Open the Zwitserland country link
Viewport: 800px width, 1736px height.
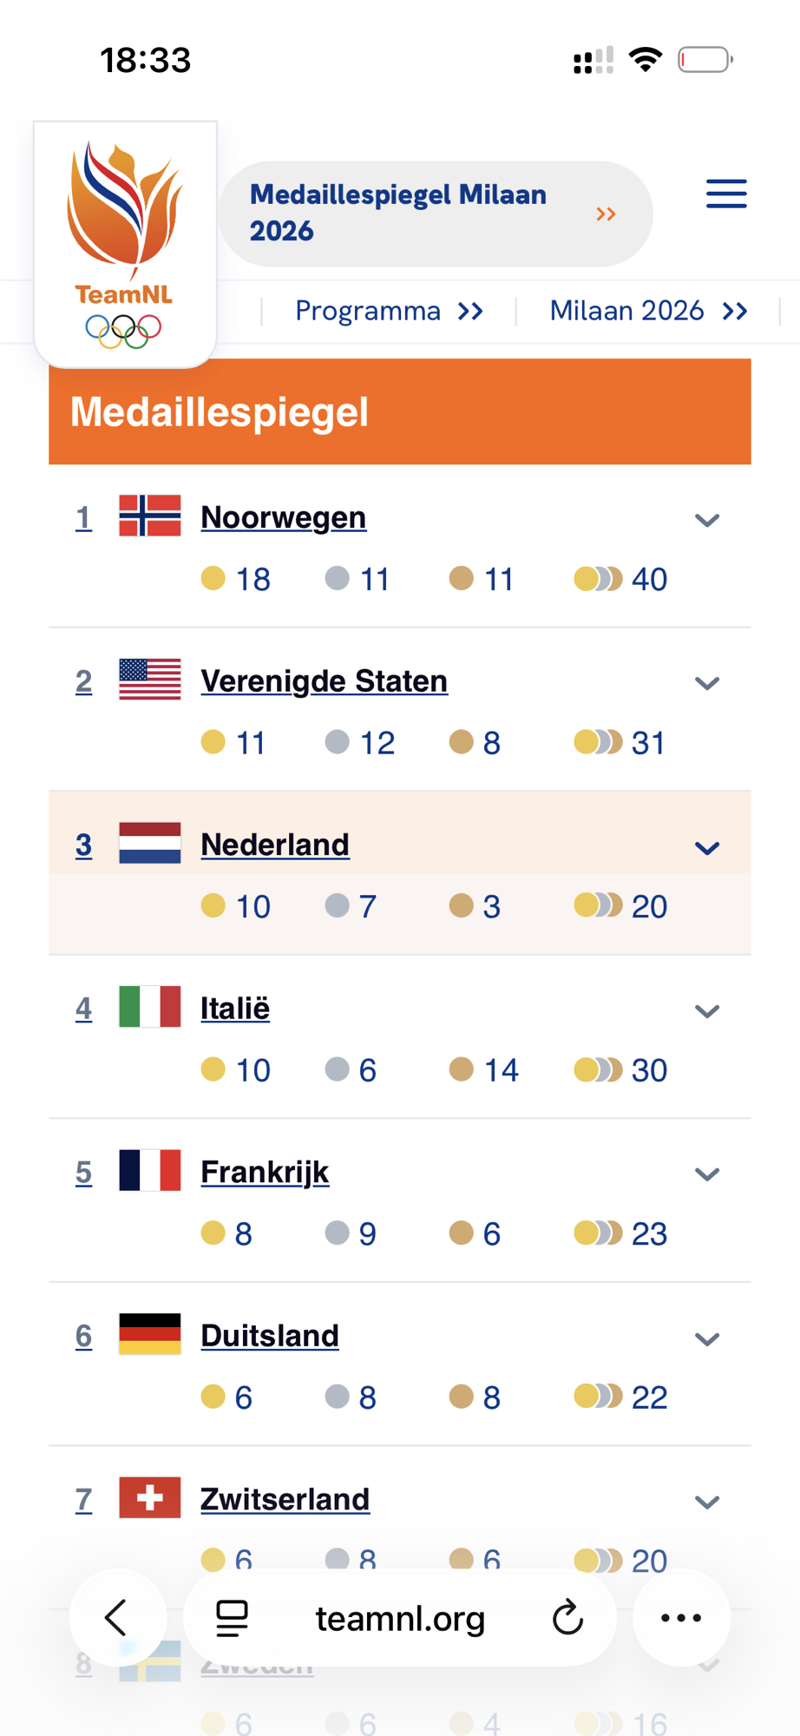[x=285, y=1499]
